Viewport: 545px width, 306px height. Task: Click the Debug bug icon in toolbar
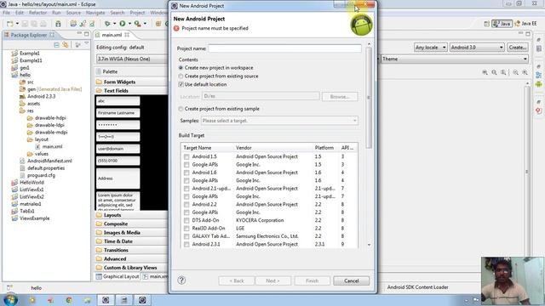[107, 24]
